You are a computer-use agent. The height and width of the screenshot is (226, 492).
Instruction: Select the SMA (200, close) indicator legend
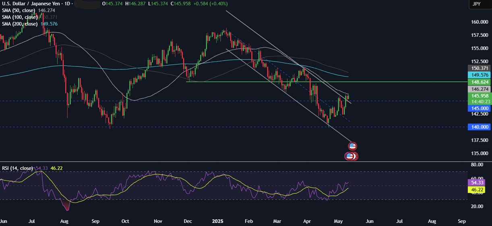click(x=20, y=24)
